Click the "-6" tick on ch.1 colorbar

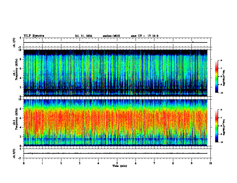tap(221, 60)
